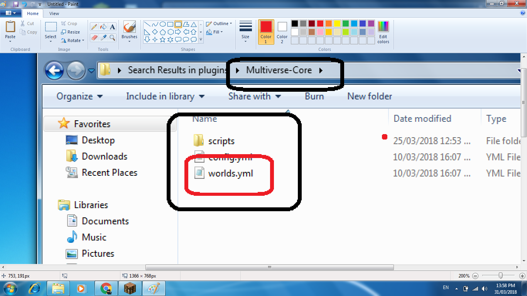Undo the last action

tap(24, 4)
